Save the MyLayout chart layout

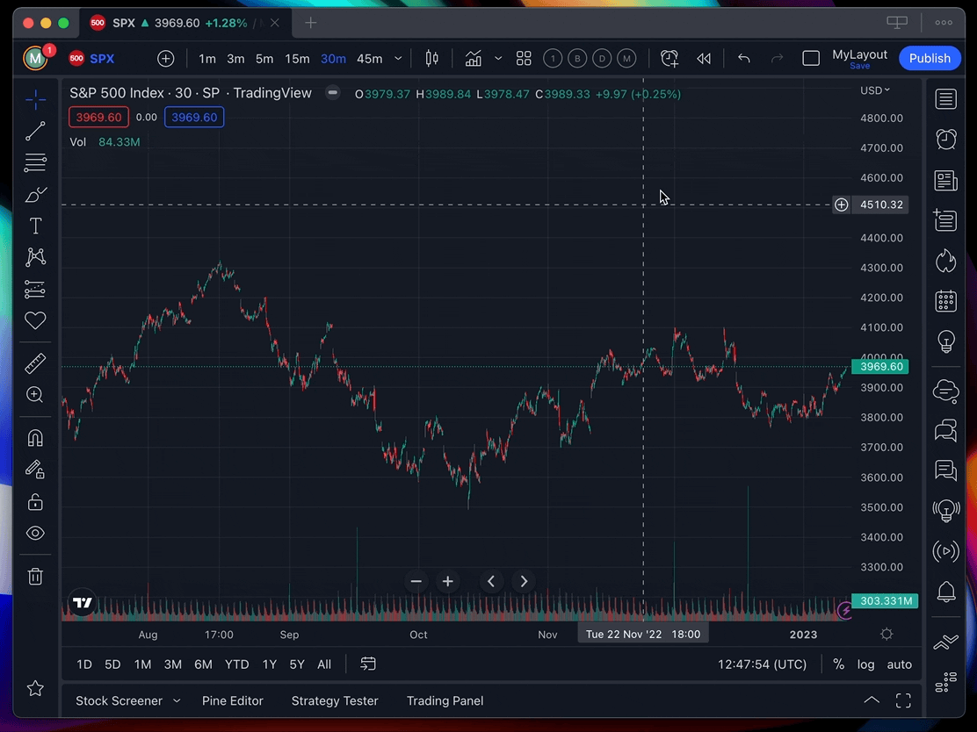click(x=859, y=64)
